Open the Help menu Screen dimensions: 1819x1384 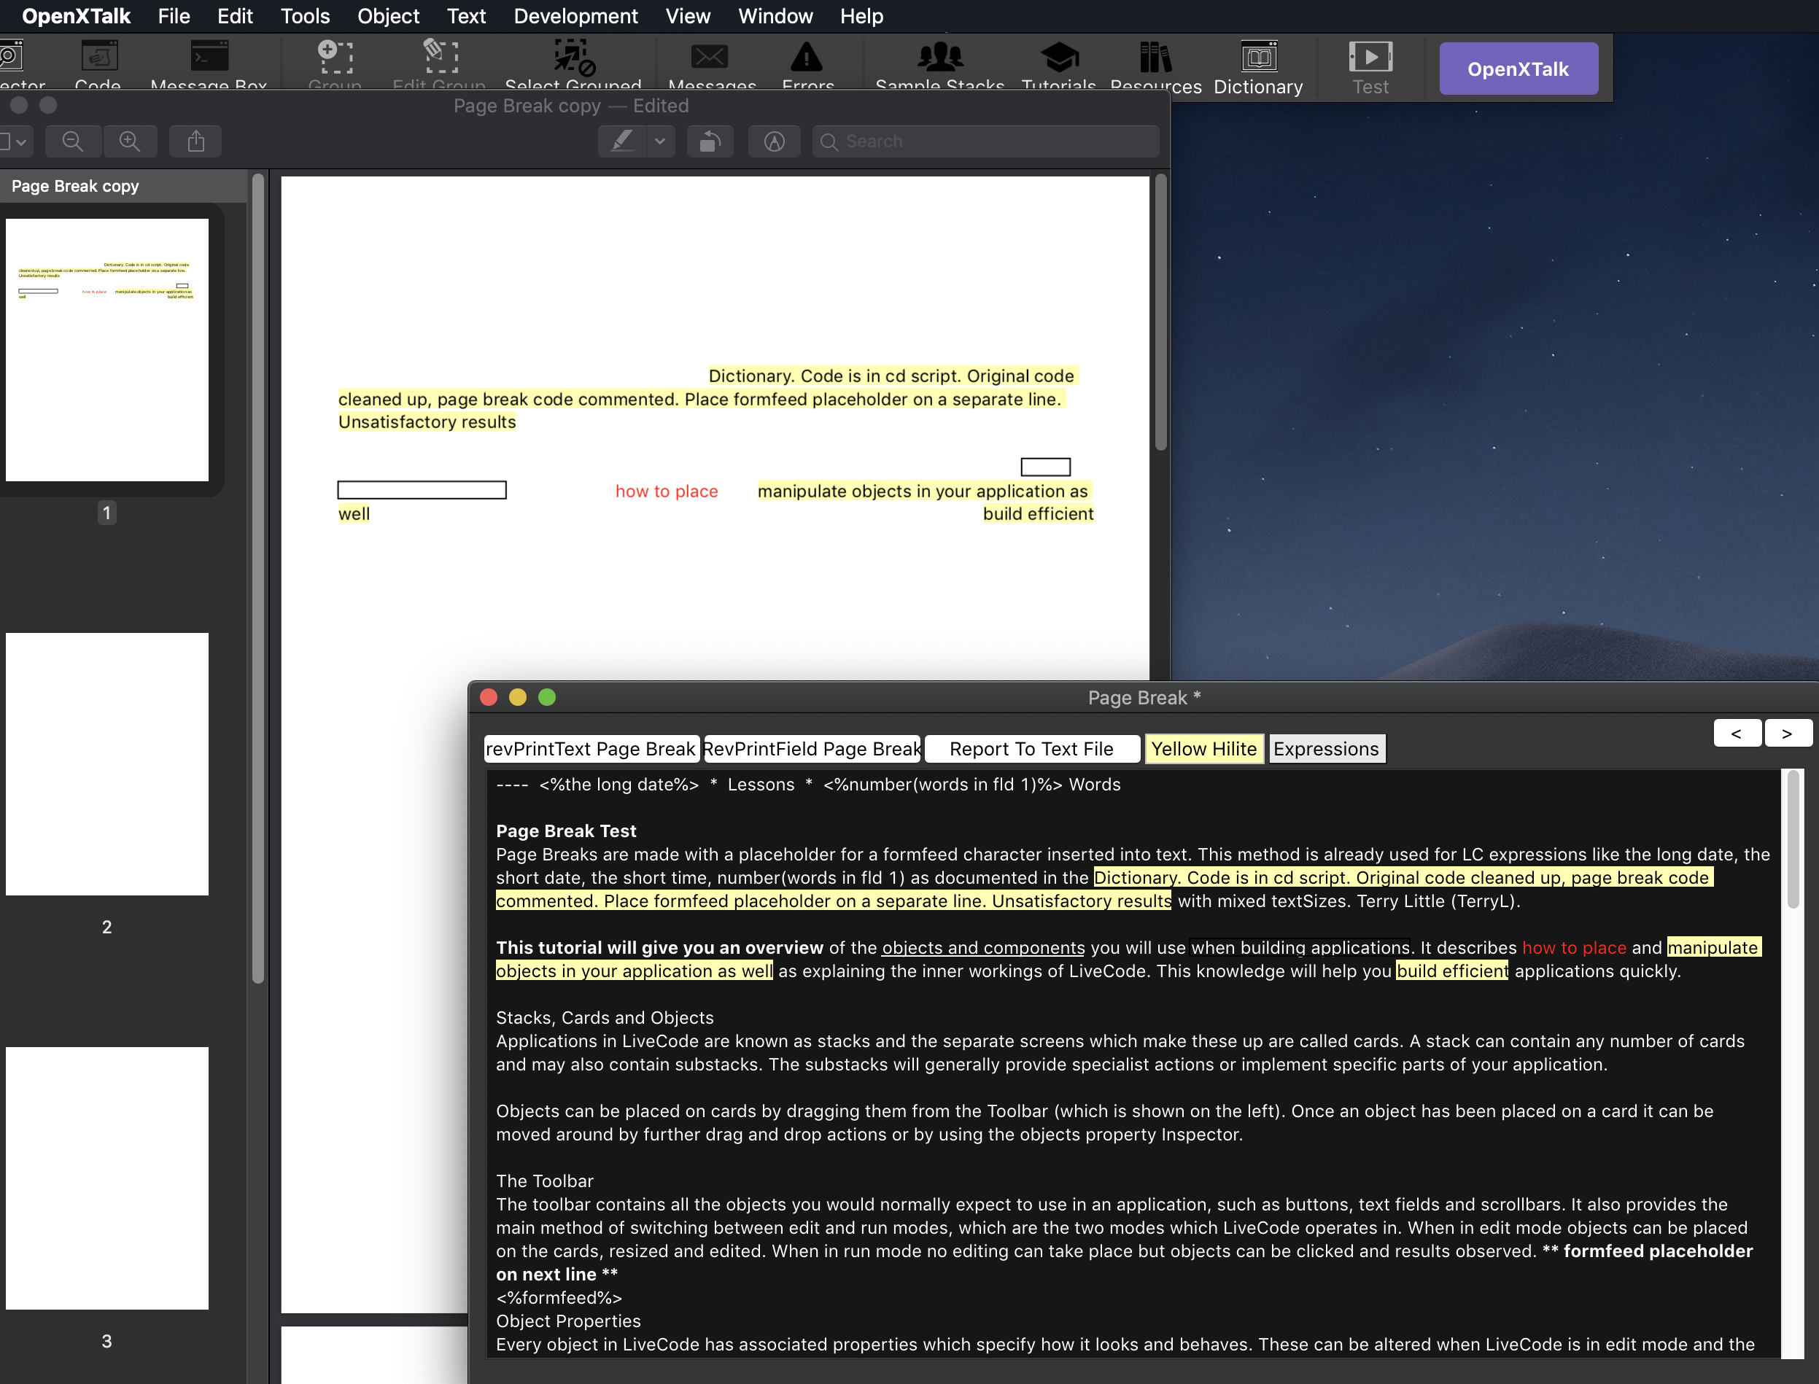click(861, 15)
